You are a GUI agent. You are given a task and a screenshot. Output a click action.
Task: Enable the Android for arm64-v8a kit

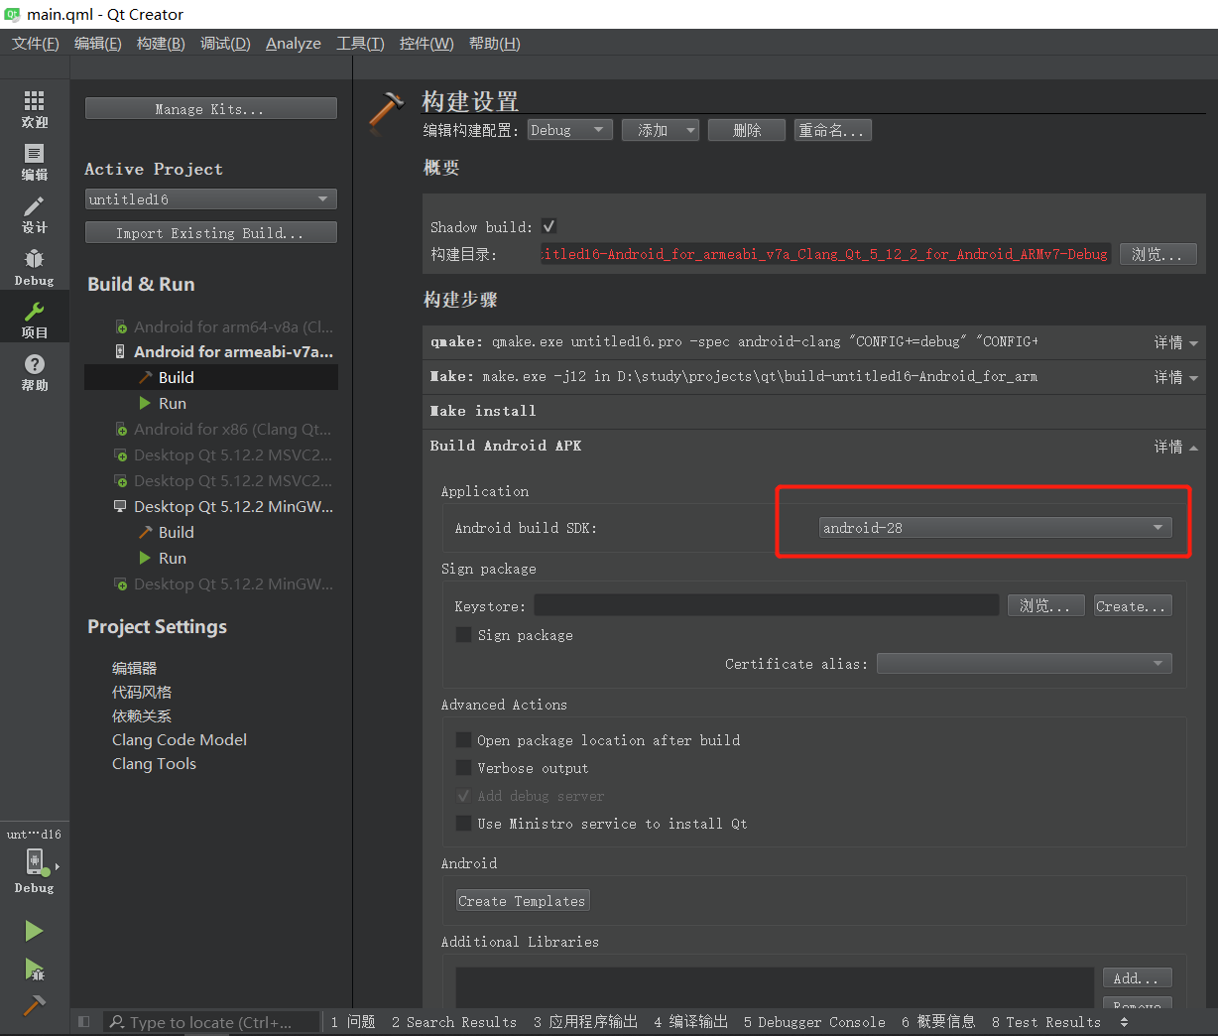121,327
